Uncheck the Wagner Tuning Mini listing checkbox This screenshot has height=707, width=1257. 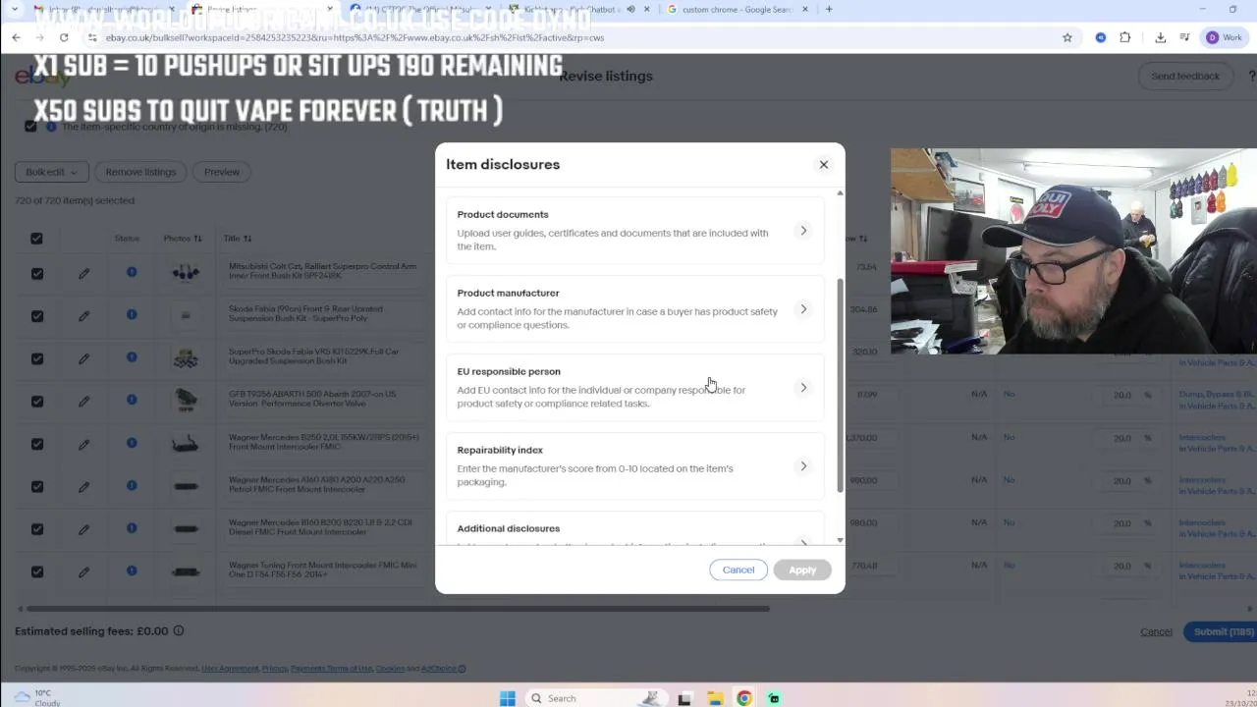pos(36,571)
